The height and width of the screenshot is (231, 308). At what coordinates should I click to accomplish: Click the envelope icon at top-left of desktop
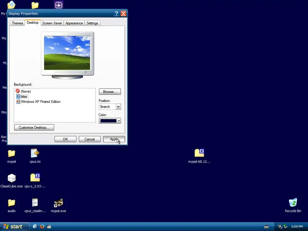coord(11,5)
